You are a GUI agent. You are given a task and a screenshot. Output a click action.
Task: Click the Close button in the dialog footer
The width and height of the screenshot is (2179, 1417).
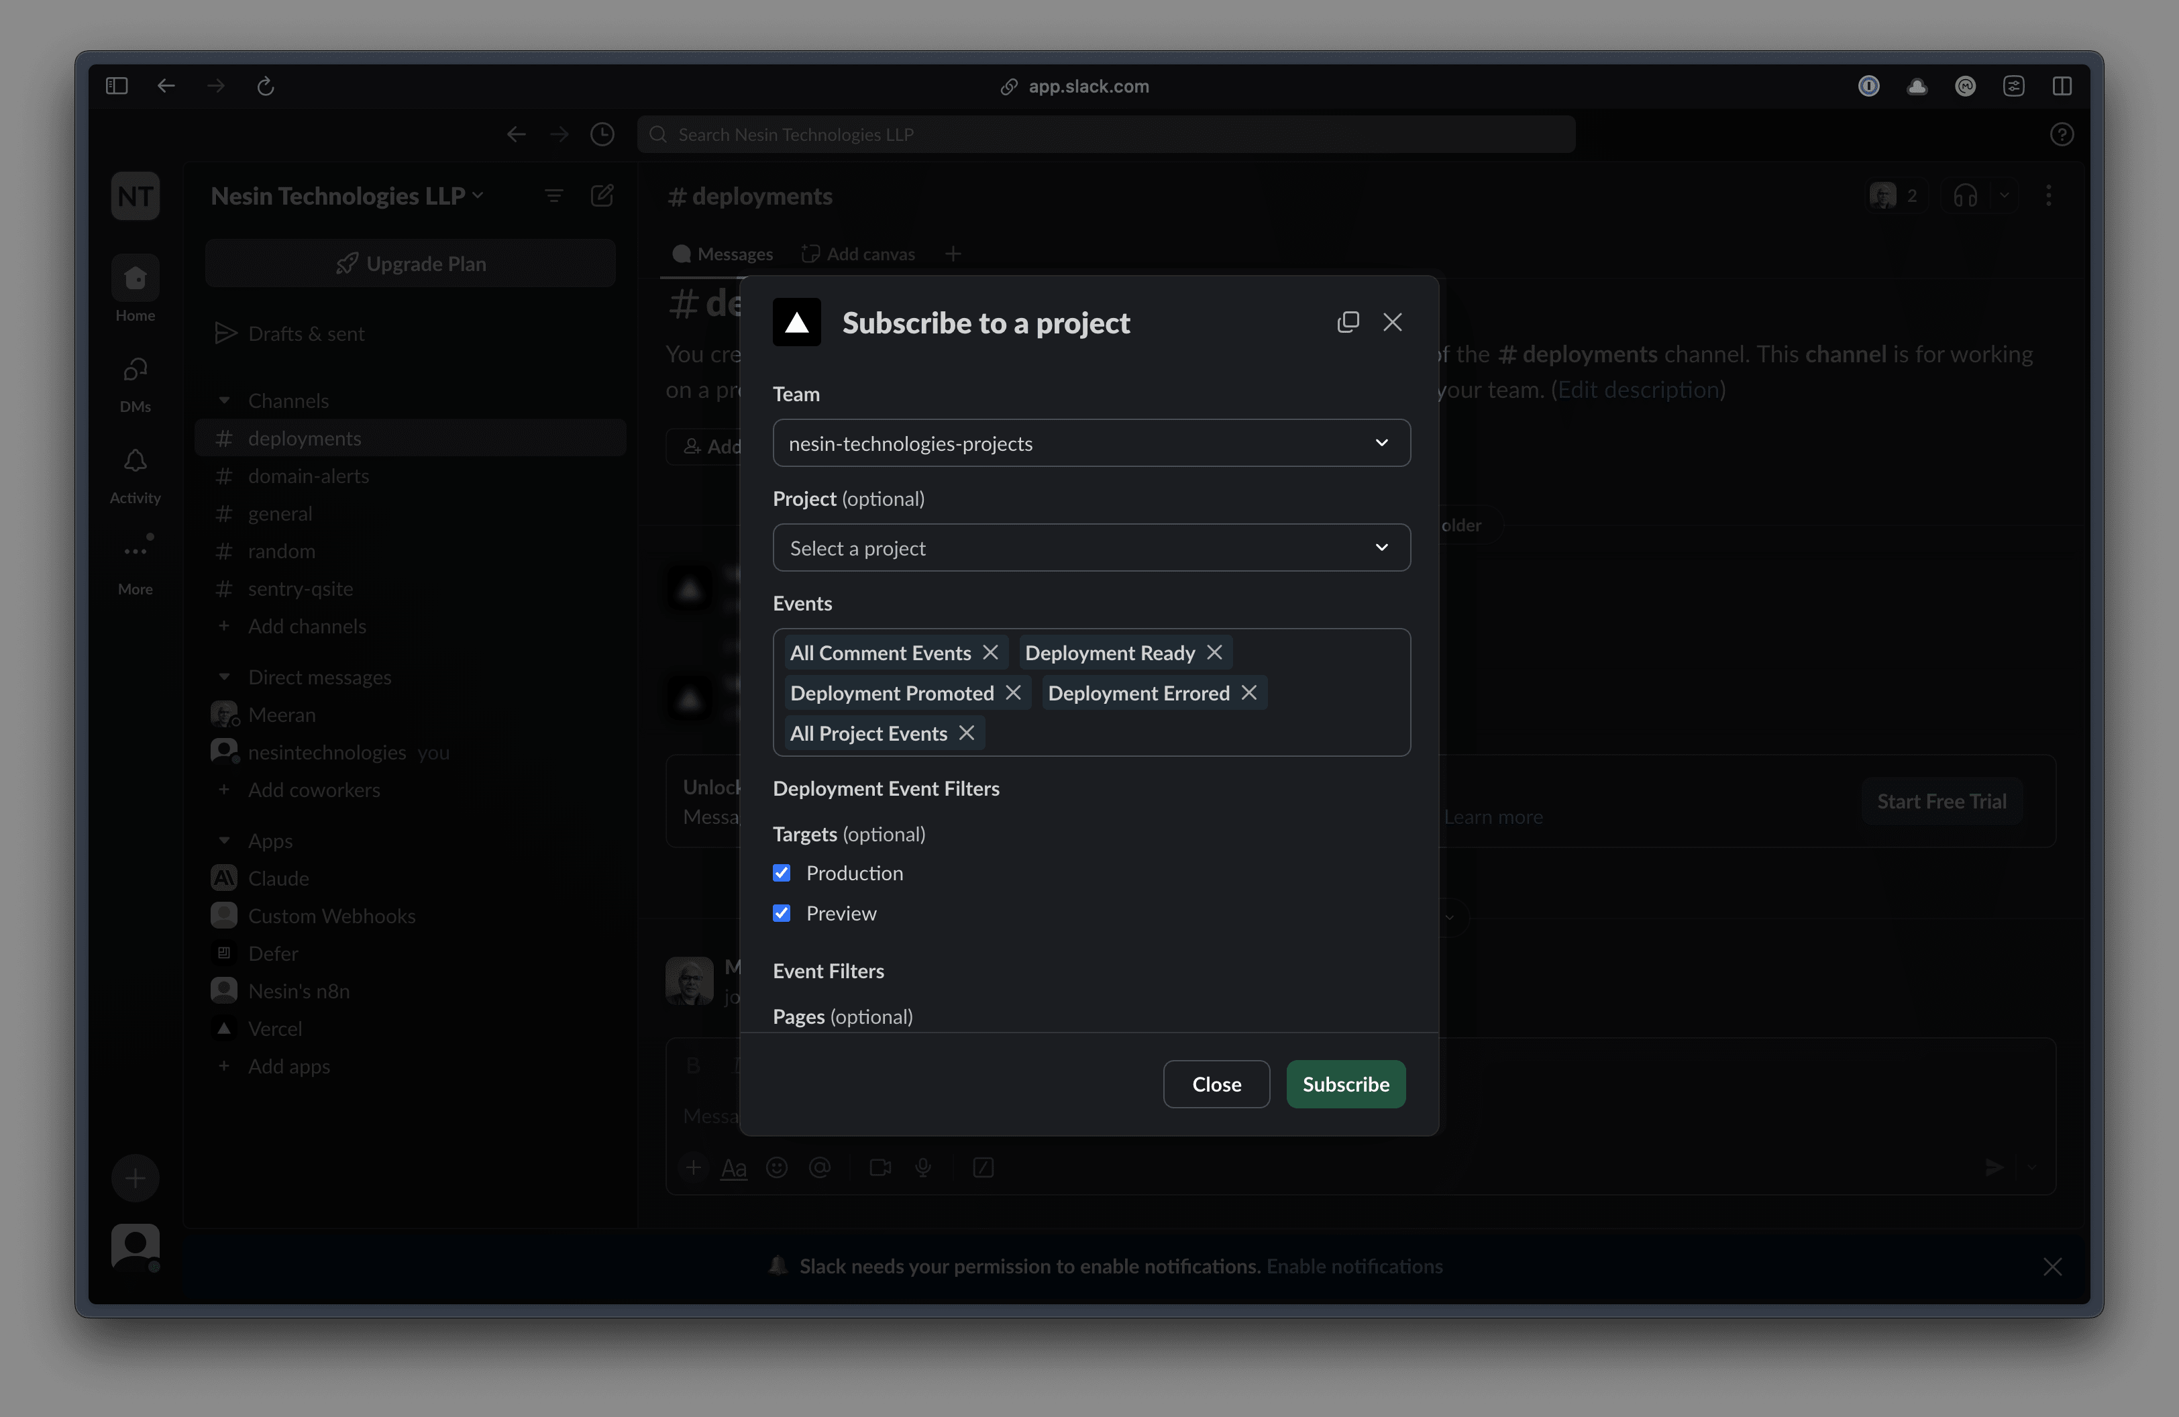pos(1216,1084)
